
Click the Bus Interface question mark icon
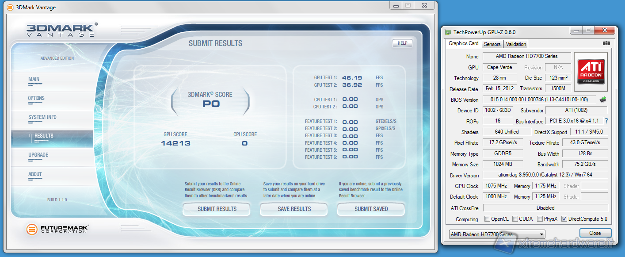coord(606,121)
